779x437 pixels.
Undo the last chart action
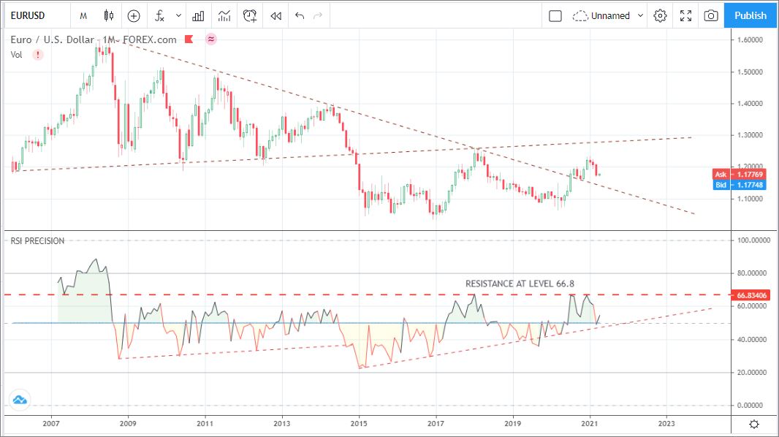click(x=299, y=15)
